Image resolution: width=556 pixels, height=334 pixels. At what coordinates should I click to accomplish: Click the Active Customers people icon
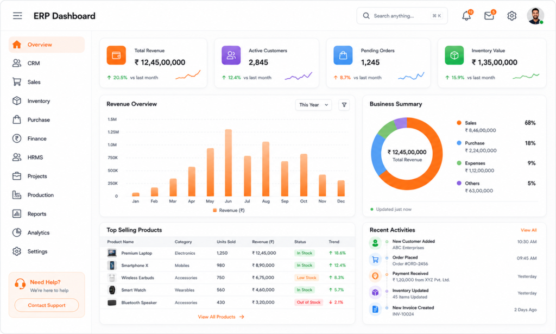[x=231, y=55]
